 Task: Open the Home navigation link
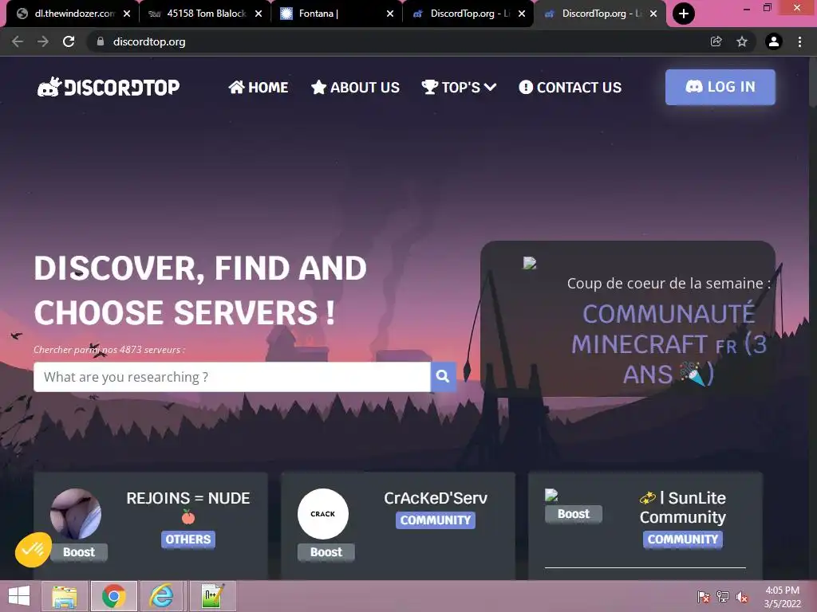(x=259, y=87)
